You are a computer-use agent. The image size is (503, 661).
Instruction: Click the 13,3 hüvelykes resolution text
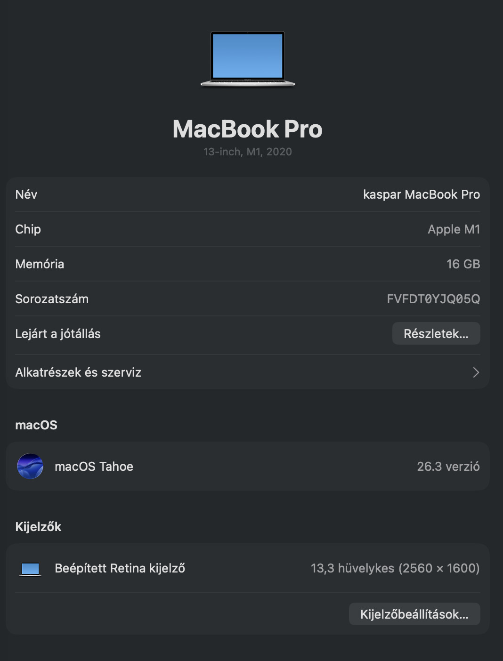pos(395,568)
